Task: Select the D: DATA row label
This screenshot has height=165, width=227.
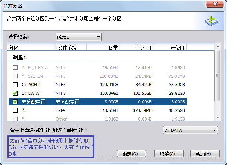Action: [x=30, y=93]
